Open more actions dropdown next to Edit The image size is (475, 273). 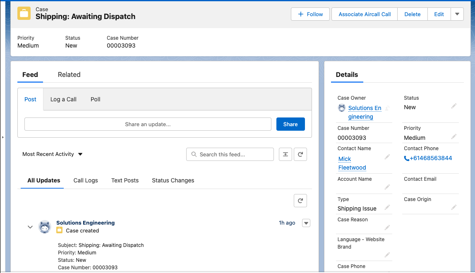tap(457, 14)
